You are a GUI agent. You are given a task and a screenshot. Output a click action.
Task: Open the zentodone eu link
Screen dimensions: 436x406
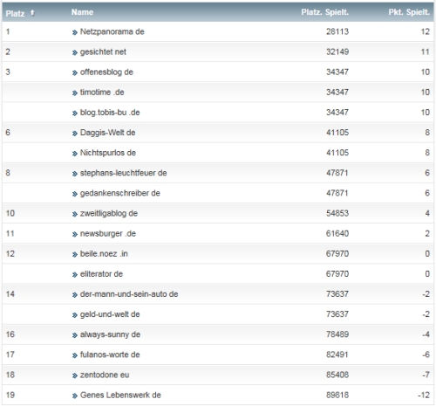coord(105,375)
